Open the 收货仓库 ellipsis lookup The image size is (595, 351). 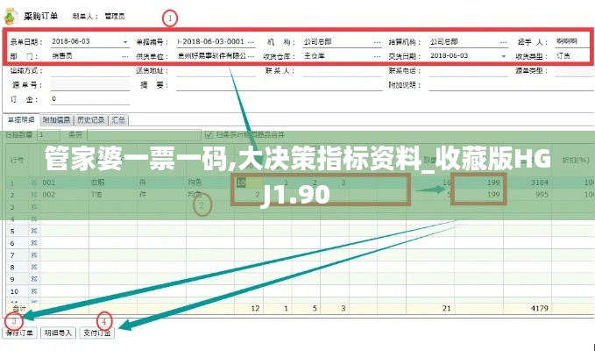coord(377,56)
